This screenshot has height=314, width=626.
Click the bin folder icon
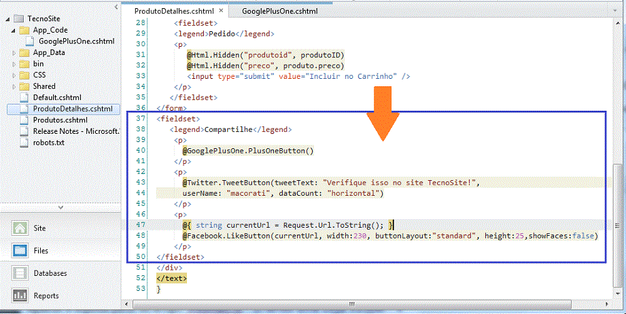click(24, 63)
